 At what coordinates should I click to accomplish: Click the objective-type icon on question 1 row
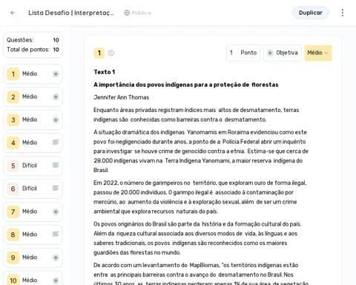tap(56, 74)
